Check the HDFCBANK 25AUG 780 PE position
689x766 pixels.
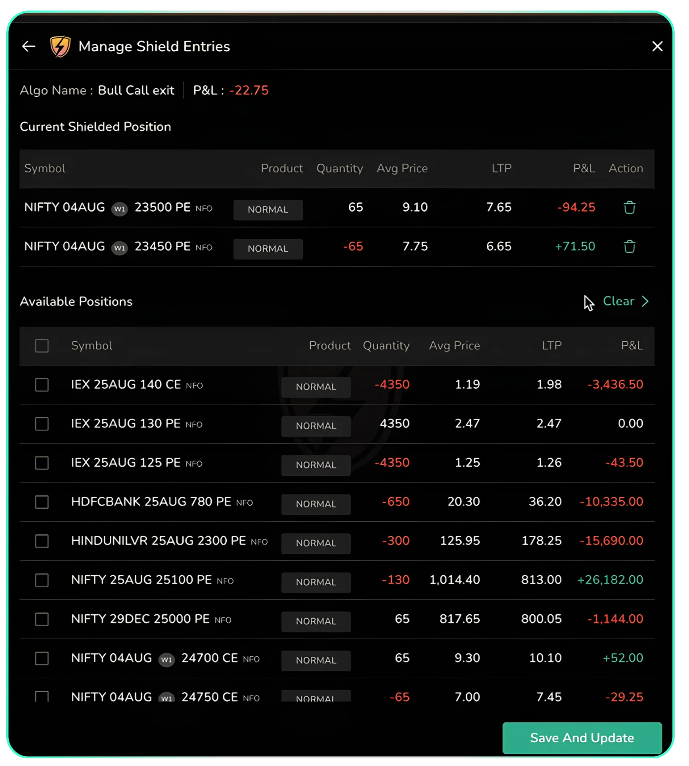tap(42, 502)
